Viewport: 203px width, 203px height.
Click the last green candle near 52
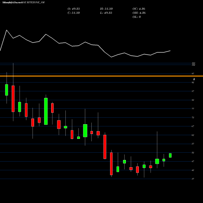tap(170, 155)
